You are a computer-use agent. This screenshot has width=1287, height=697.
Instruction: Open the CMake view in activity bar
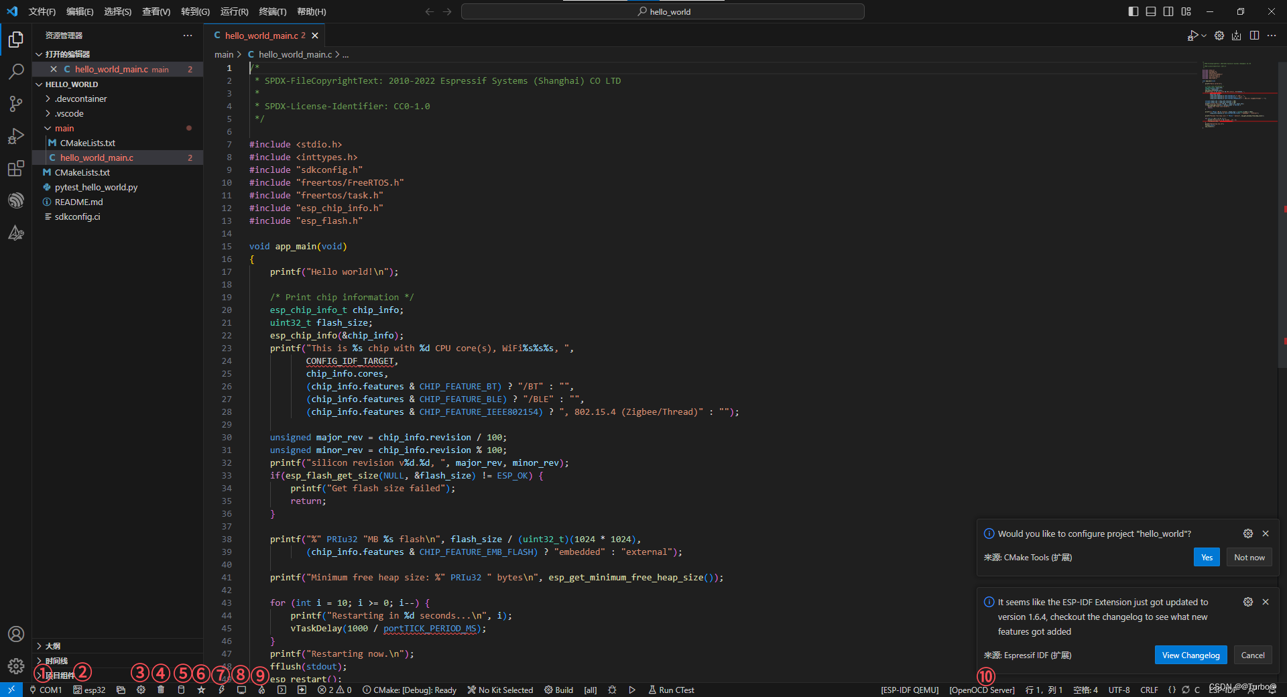[16, 233]
